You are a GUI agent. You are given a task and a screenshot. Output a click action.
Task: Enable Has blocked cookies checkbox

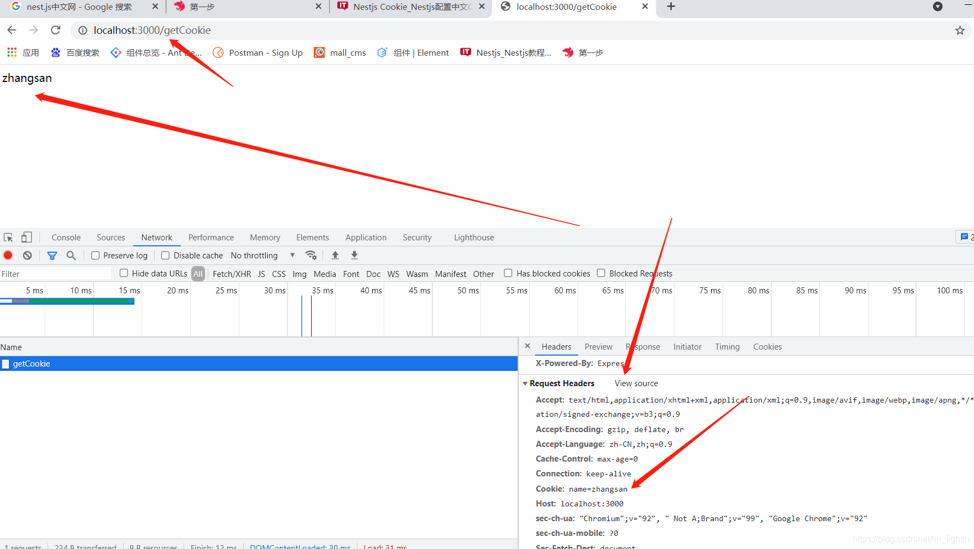[508, 273]
